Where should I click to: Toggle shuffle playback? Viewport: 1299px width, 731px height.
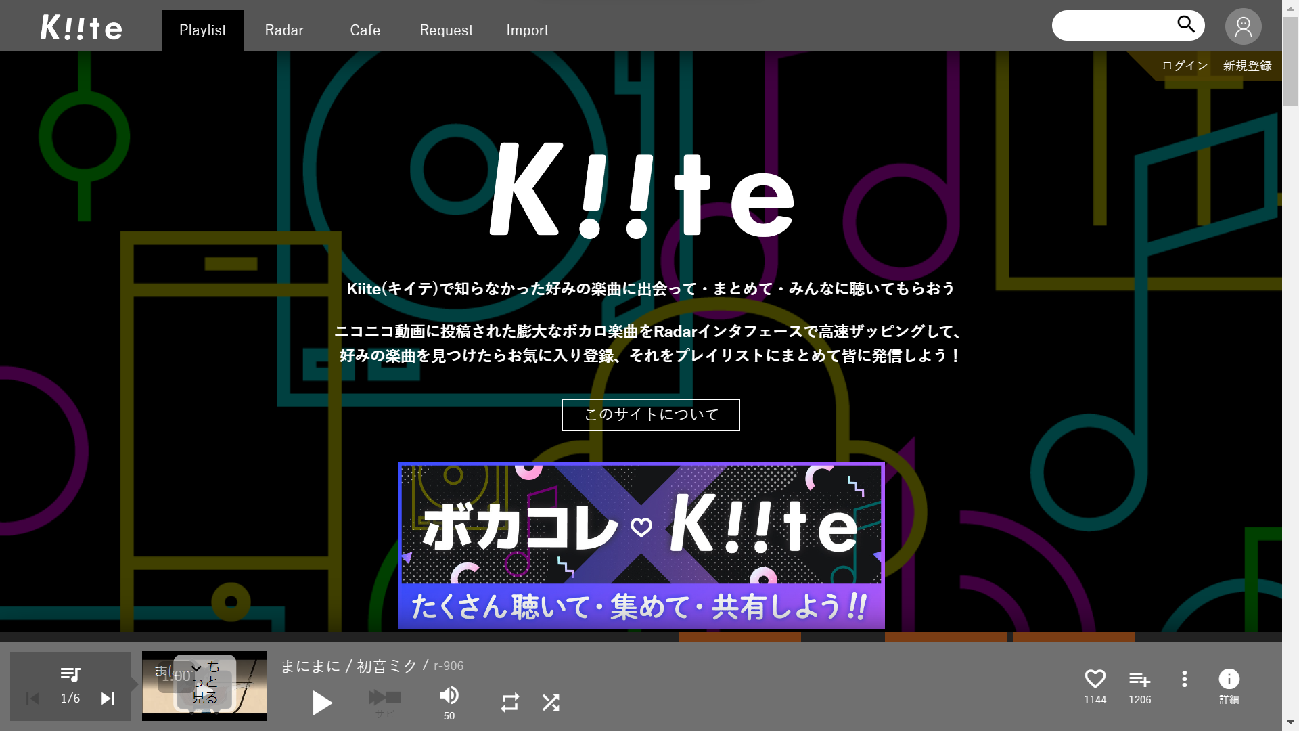click(551, 703)
